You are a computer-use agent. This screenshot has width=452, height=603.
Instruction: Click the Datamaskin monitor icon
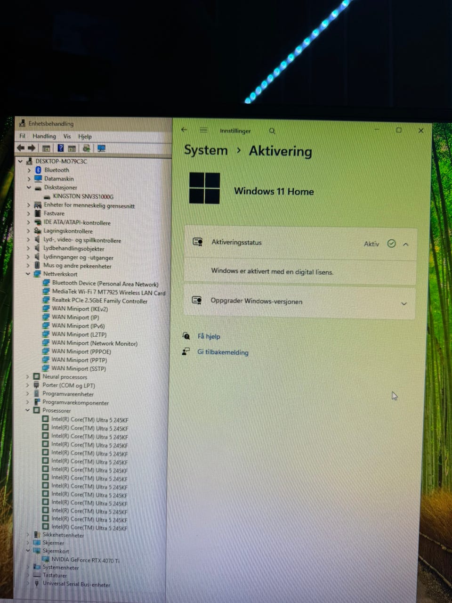point(38,179)
